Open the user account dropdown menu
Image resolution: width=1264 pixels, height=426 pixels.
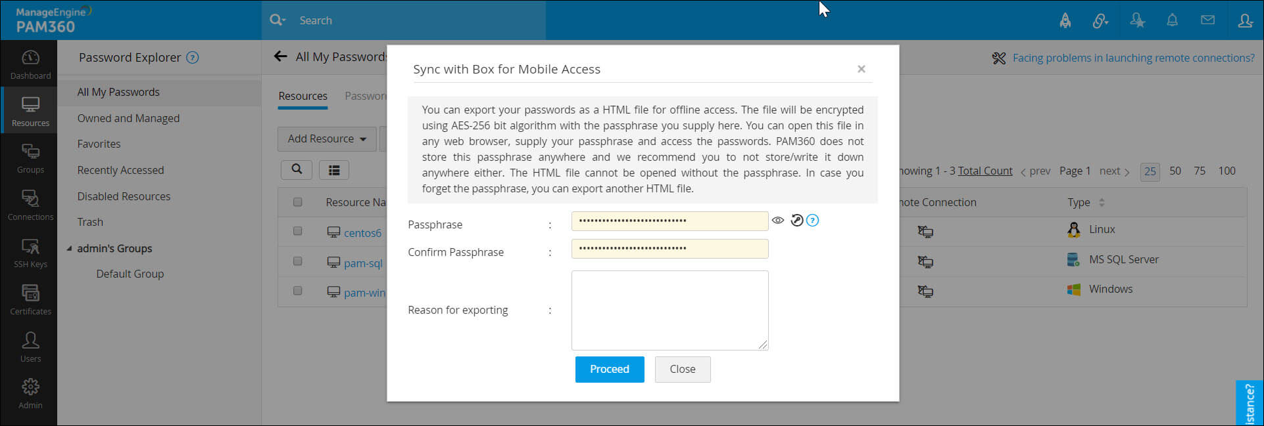pos(1245,20)
